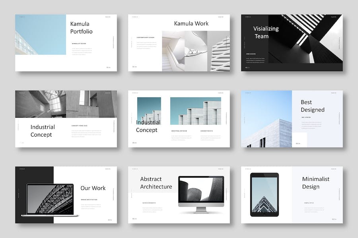Click the desktop monitor mockup
The height and width of the screenshot is (238, 358).
201,193
